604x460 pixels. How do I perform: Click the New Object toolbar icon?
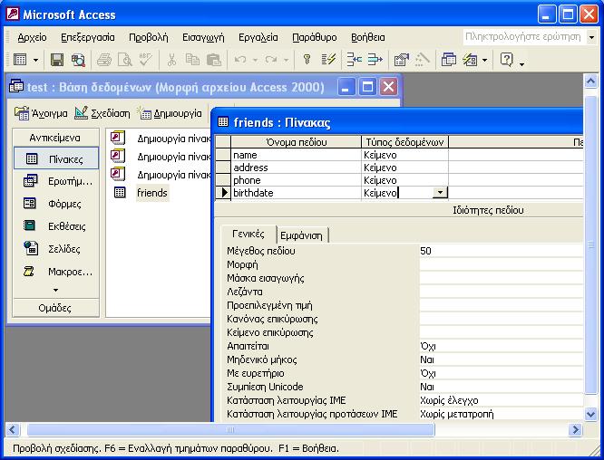470,60
